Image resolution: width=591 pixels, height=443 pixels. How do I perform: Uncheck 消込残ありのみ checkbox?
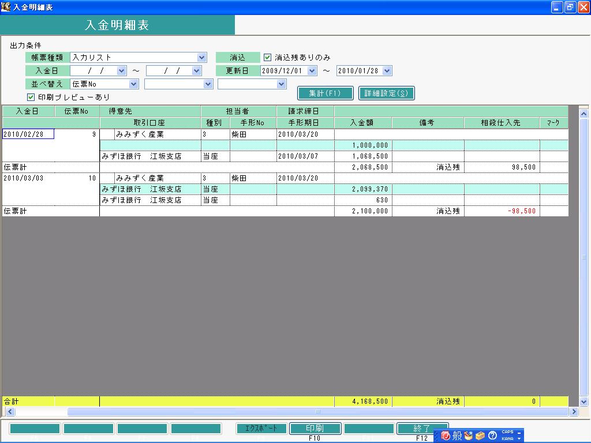click(x=267, y=57)
